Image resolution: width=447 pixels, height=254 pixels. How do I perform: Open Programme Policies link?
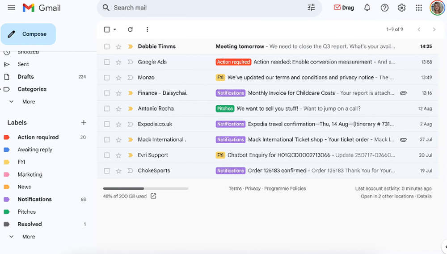click(285, 188)
